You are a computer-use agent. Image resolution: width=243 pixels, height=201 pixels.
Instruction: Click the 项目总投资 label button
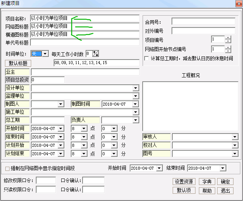point(17,80)
